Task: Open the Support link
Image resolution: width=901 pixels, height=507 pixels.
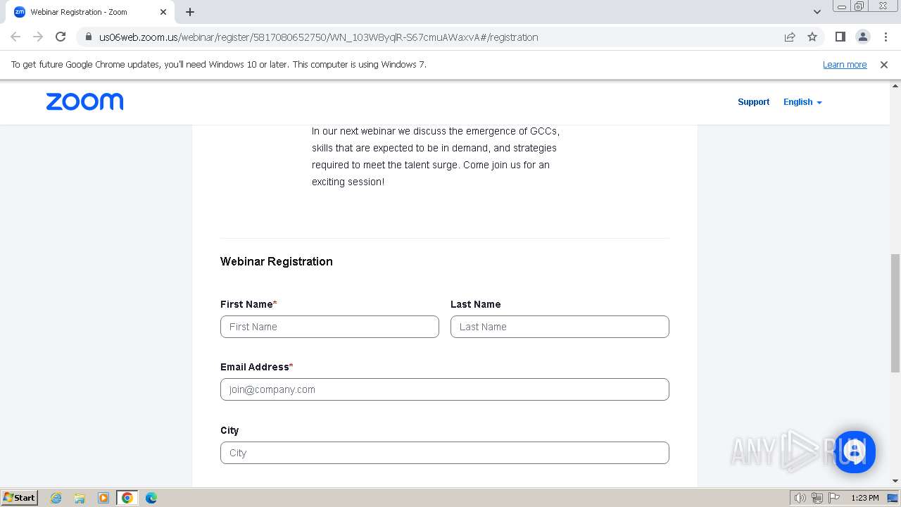Action: pyautogui.click(x=753, y=102)
